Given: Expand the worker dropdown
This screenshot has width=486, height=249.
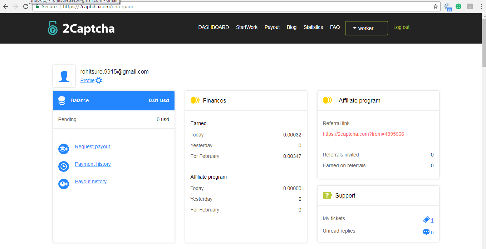Looking at the screenshot, I should [366, 28].
